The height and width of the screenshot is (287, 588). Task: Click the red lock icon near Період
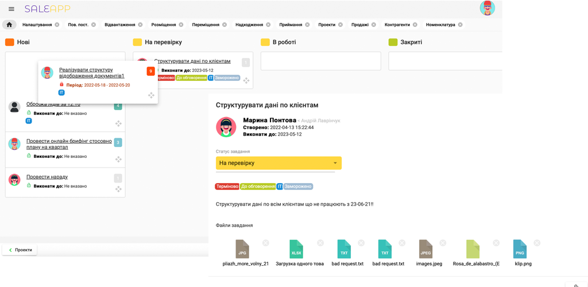pos(62,85)
